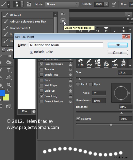Screen dimensions: 133x160
Task: Select Airbrush Soft Round 50% flow preset
Action: pos(27,21)
